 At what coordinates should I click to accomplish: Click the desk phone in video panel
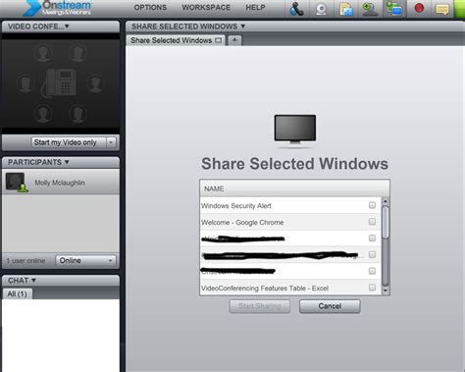click(60, 82)
